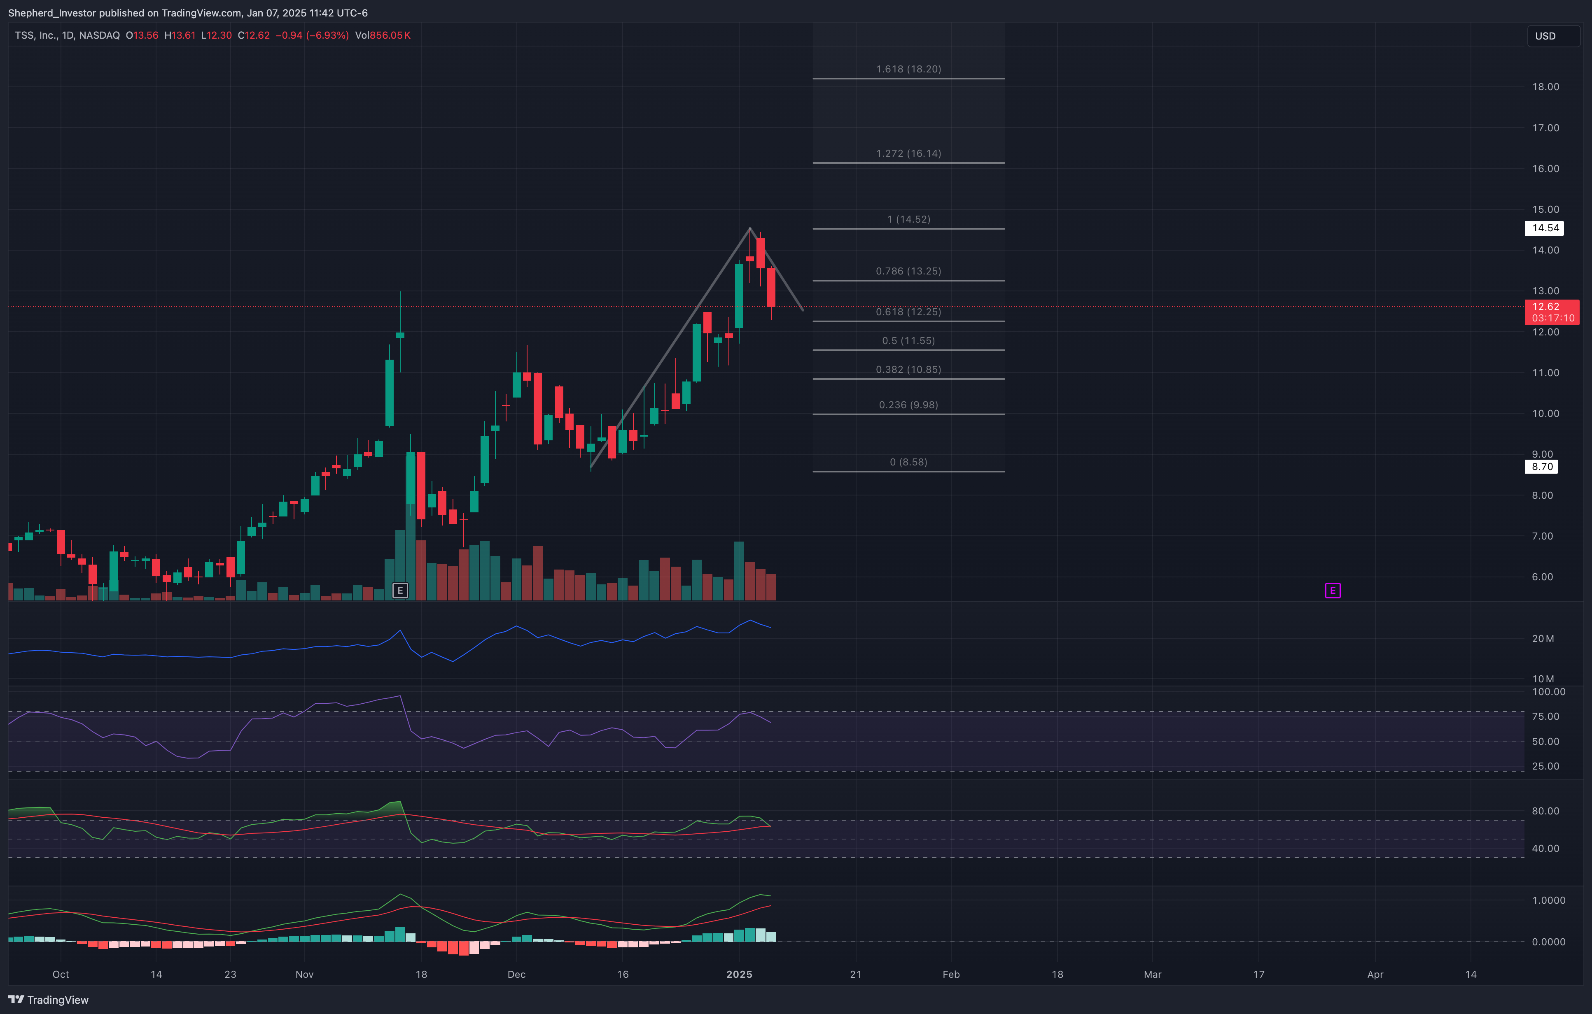Click the 1.0000 MACD axis label

(1548, 900)
